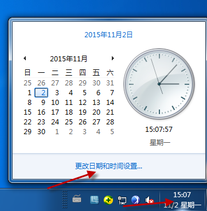Select November 13 in calendar
The height and width of the screenshot is (211, 207).
(96, 103)
